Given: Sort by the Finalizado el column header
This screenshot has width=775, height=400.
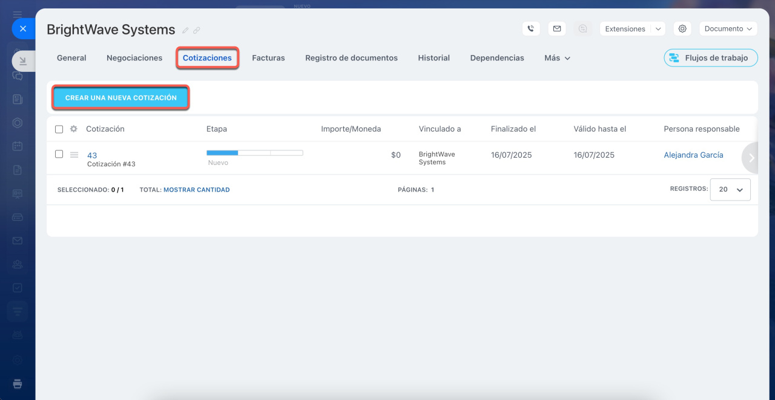Looking at the screenshot, I should pyautogui.click(x=513, y=129).
